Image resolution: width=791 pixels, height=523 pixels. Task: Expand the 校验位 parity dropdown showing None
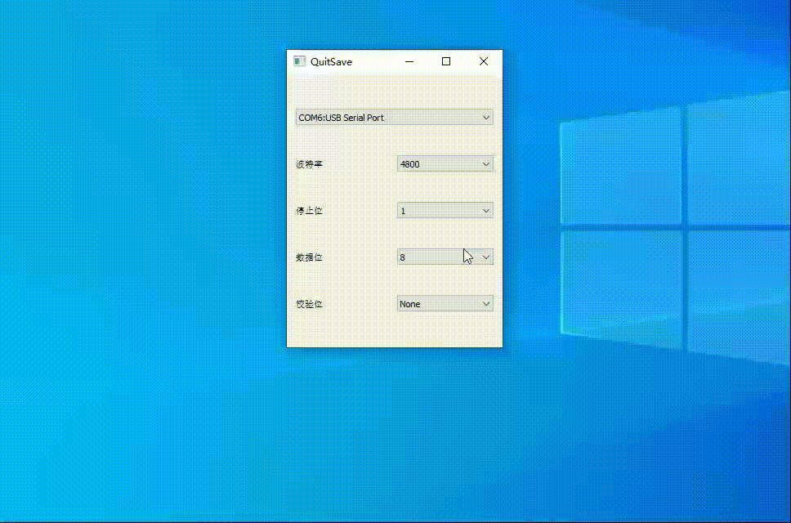(445, 304)
